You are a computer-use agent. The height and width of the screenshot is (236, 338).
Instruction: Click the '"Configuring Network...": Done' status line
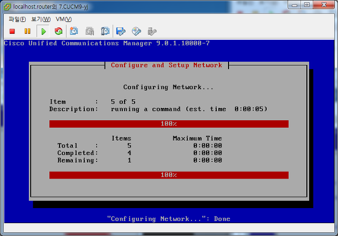click(x=169, y=219)
